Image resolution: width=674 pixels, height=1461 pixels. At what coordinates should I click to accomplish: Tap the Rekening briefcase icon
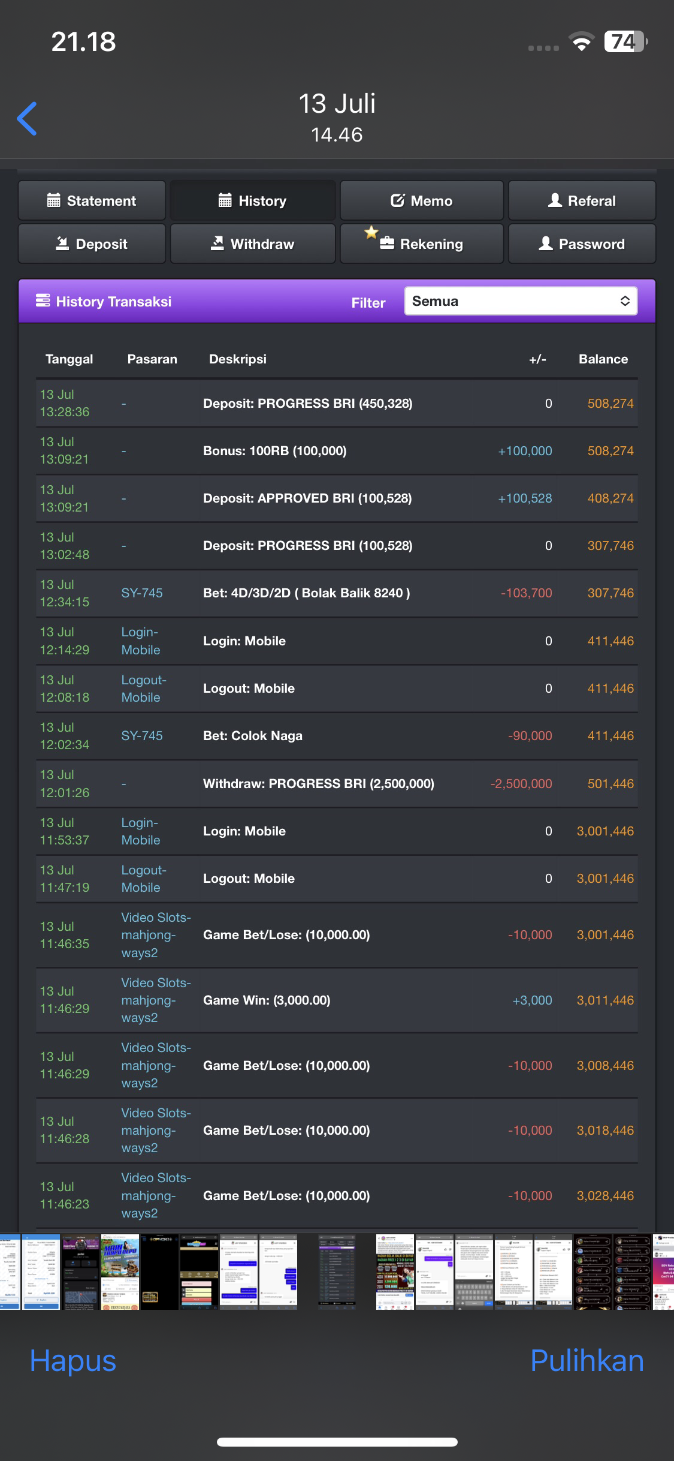point(387,243)
